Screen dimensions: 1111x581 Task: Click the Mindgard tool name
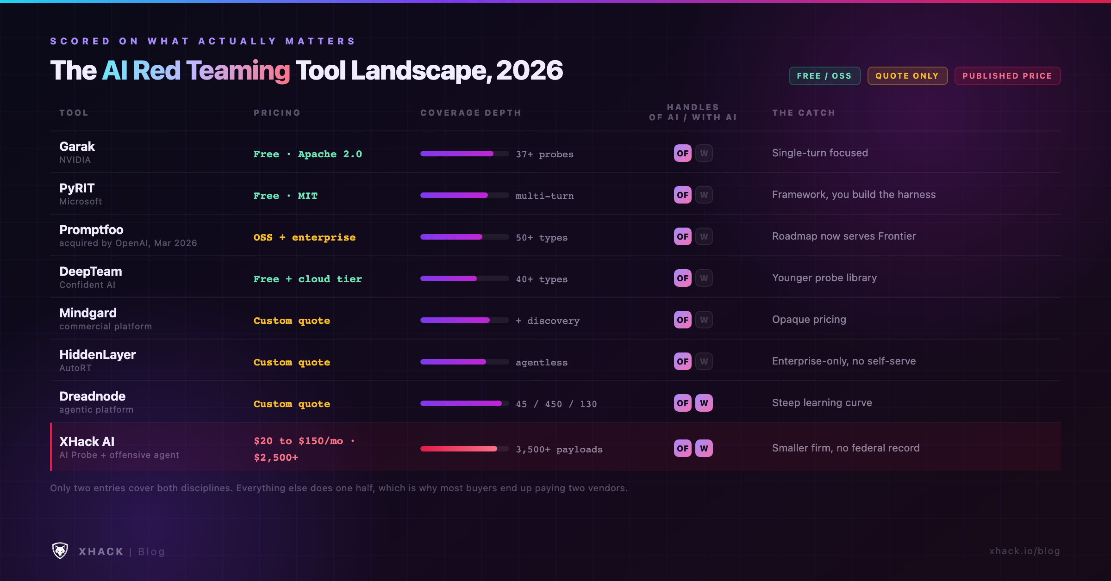(x=88, y=313)
